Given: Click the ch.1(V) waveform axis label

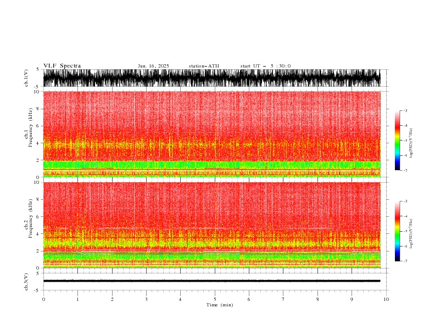Looking at the screenshot, I should pyautogui.click(x=26, y=78).
